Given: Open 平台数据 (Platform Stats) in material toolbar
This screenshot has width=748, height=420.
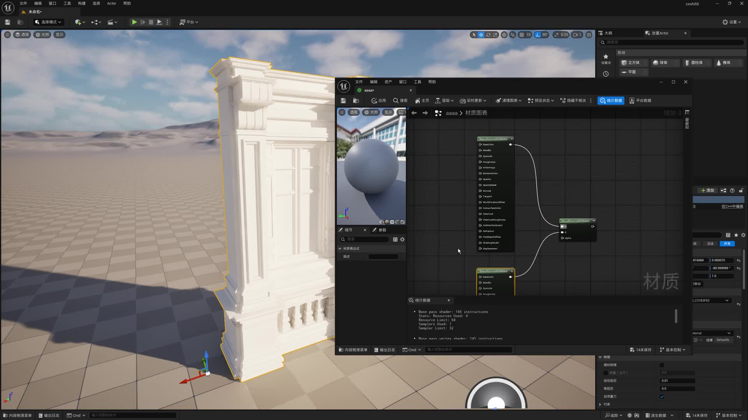Looking at the screenshot, I should tap(640, 101).
